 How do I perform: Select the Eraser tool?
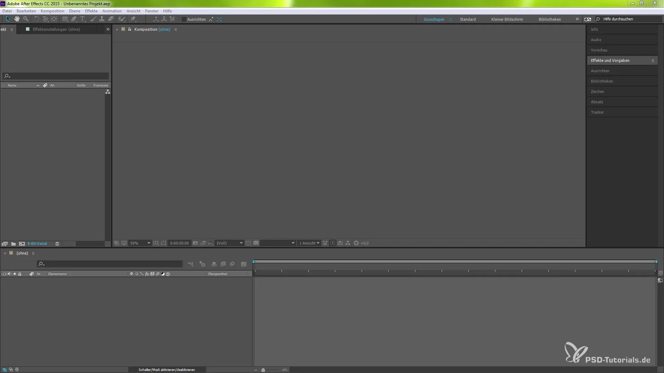[111, 19]
